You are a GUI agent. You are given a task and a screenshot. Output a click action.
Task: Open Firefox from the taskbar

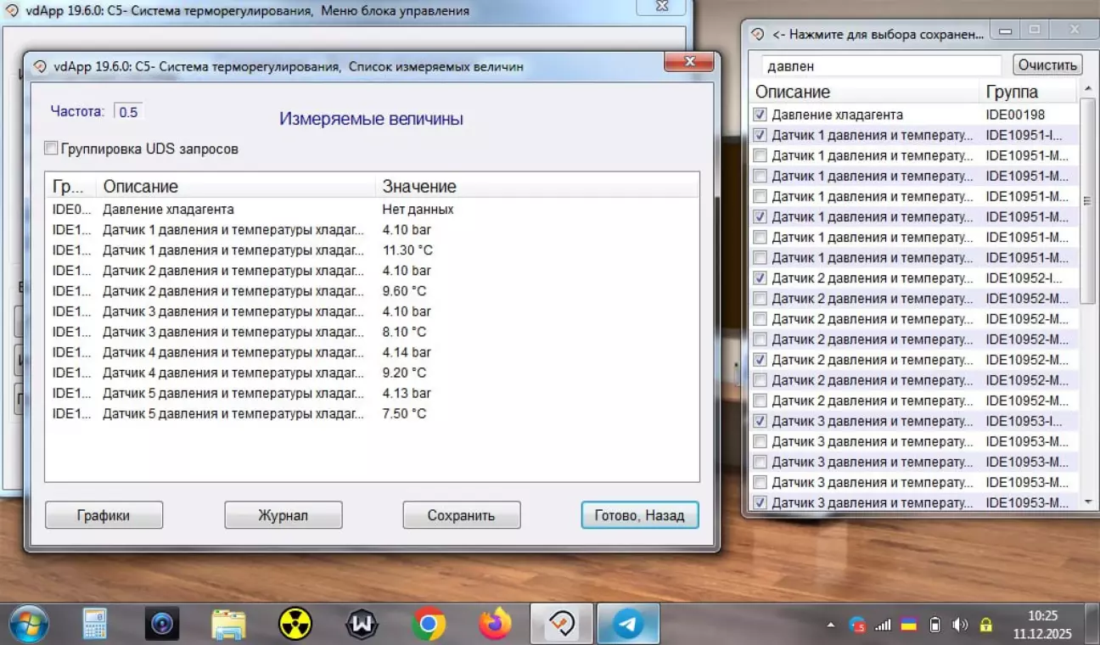pos(495,625)
